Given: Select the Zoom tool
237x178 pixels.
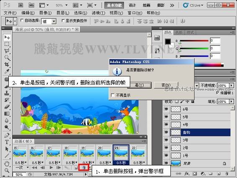Looking at the screenshot, I should tap(7, 170).
